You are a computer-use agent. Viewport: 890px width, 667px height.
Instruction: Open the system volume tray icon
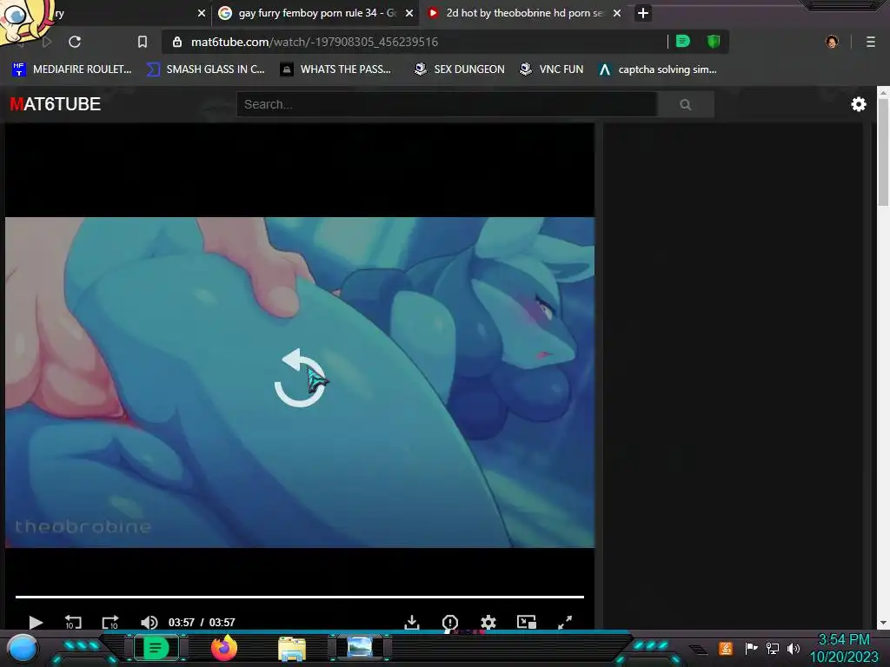pos(794,648)
